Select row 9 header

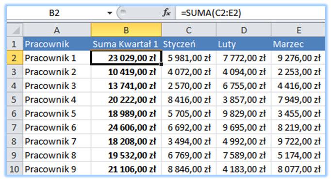point(15,155)
